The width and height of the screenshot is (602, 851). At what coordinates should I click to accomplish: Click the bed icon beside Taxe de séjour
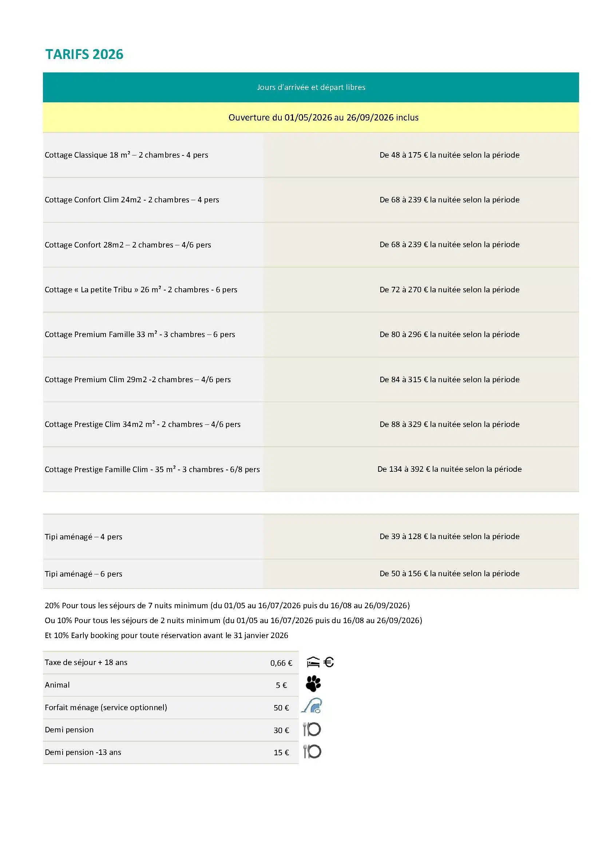click(x=313, y=662)
